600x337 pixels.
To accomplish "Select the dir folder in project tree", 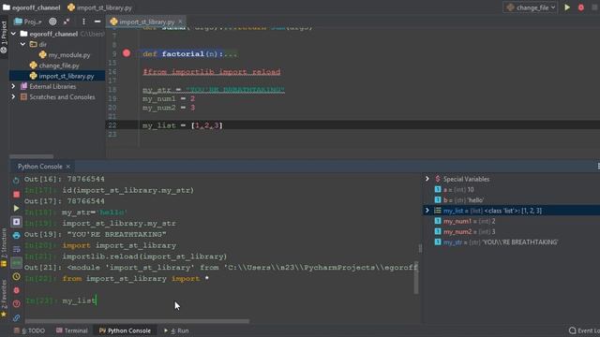I will (x=38, y=44).
